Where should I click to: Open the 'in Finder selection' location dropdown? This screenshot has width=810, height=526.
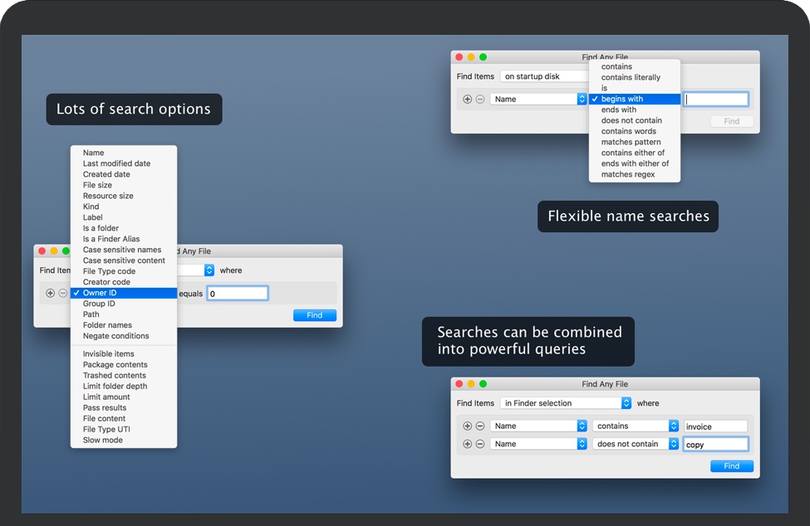point(565,403)
